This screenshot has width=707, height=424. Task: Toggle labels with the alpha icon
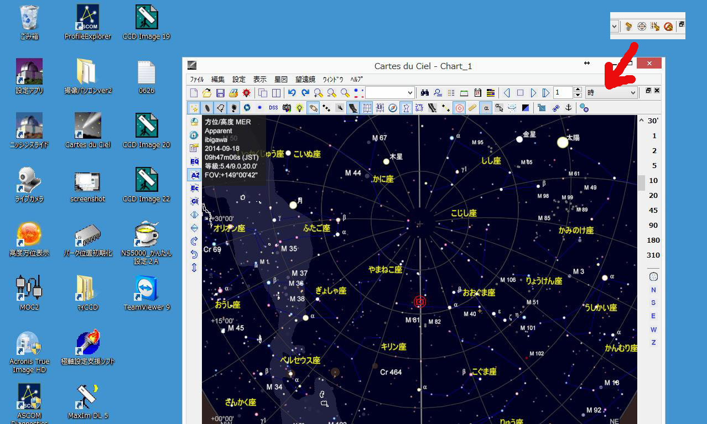click(486, 108)
